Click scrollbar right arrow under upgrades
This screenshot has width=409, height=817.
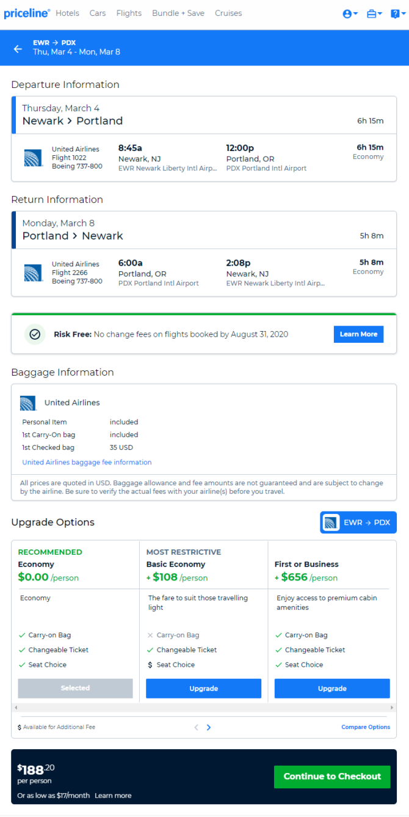pyautogui.click(x=393, y=708)
